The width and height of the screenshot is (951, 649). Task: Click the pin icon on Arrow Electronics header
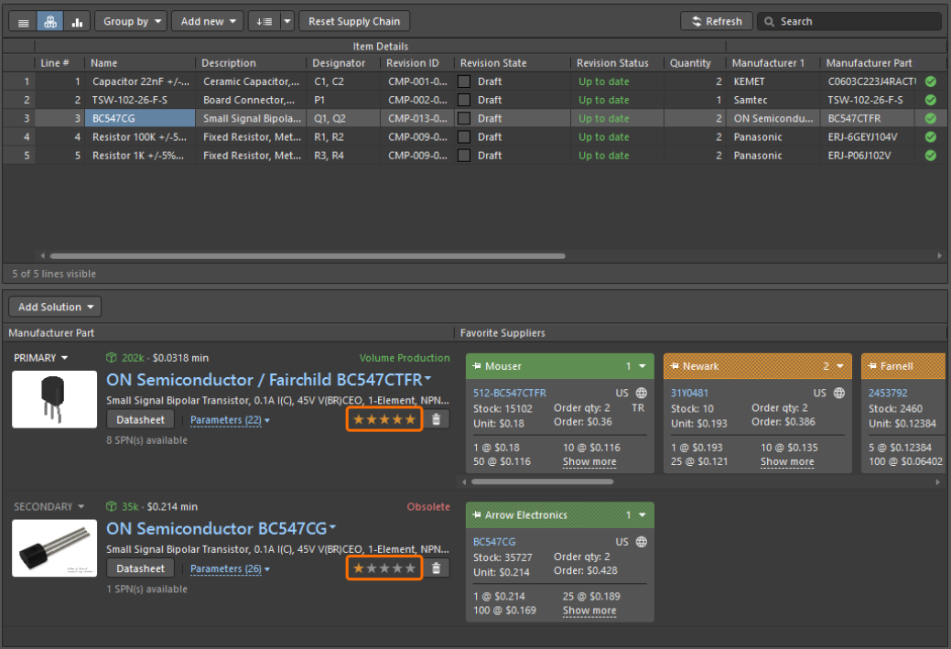click(477, 515)
